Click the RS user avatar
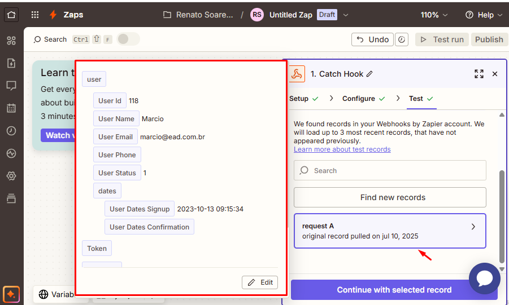 [257, 15]
